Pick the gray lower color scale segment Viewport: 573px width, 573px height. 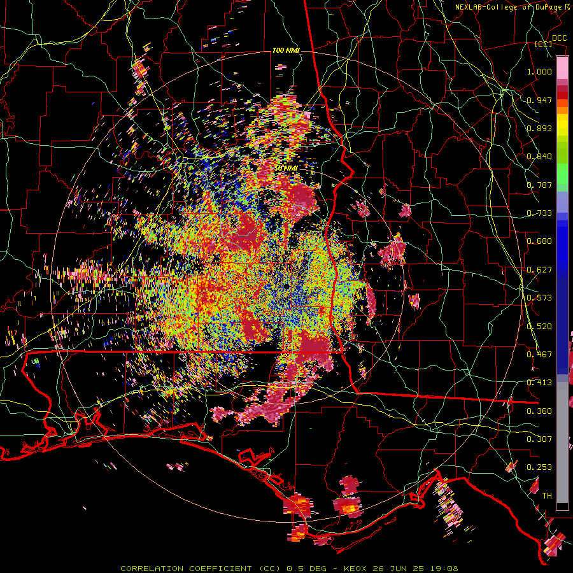[562, 442]
